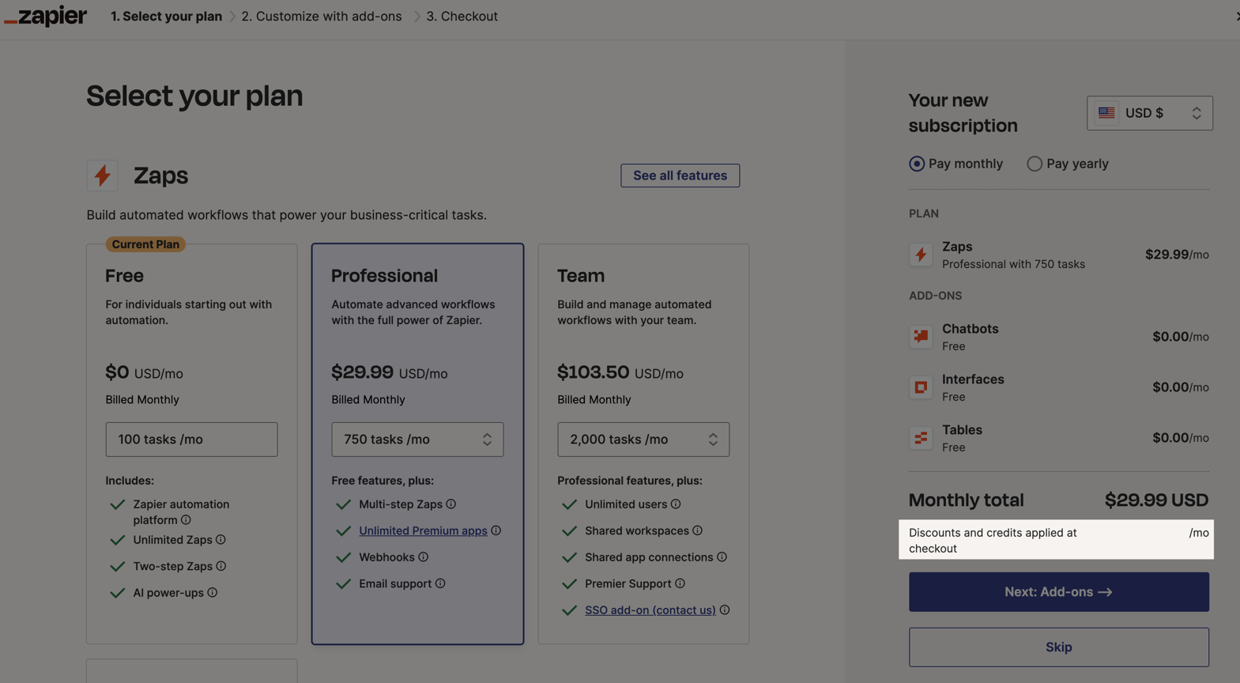Click the Tables add-on label
This screenshot has width=1240, height=683.
[x=962, y=430]
